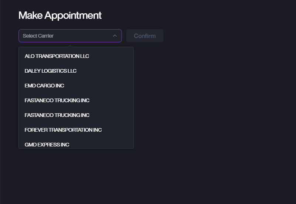Screen dimensions: 296x204
Task: Choose FOREVER TRANSPORTATION INC option
Action: pos(63,130)
